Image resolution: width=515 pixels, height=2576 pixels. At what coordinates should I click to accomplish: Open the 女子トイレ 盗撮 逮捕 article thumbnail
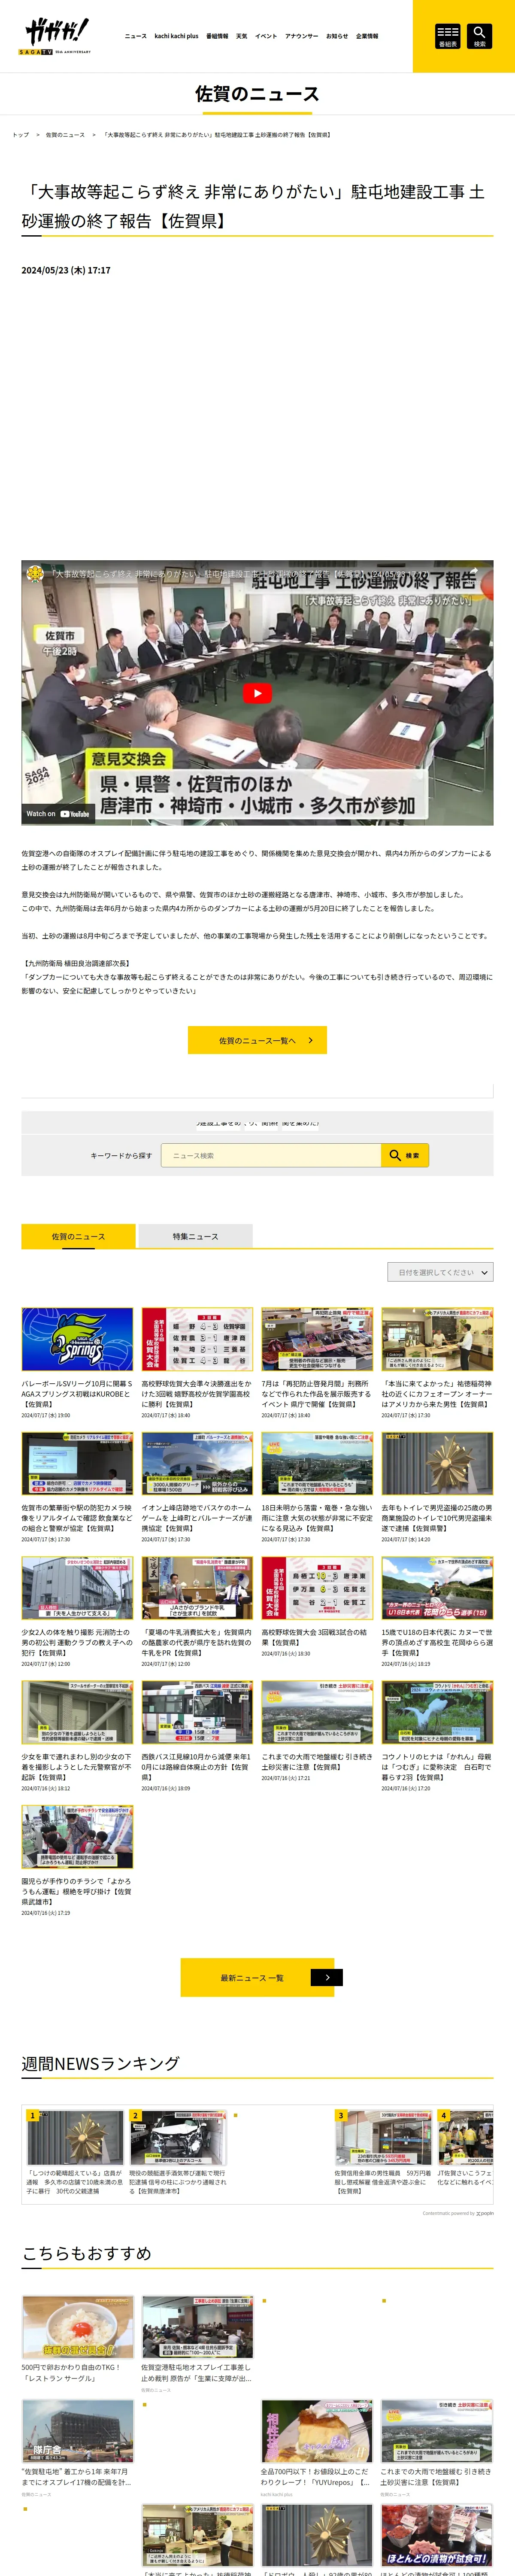point(437,1463)
